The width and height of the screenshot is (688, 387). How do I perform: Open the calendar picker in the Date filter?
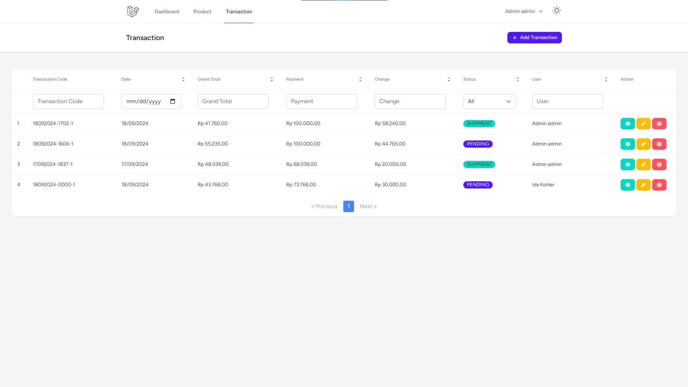click(x=172, y=101)
